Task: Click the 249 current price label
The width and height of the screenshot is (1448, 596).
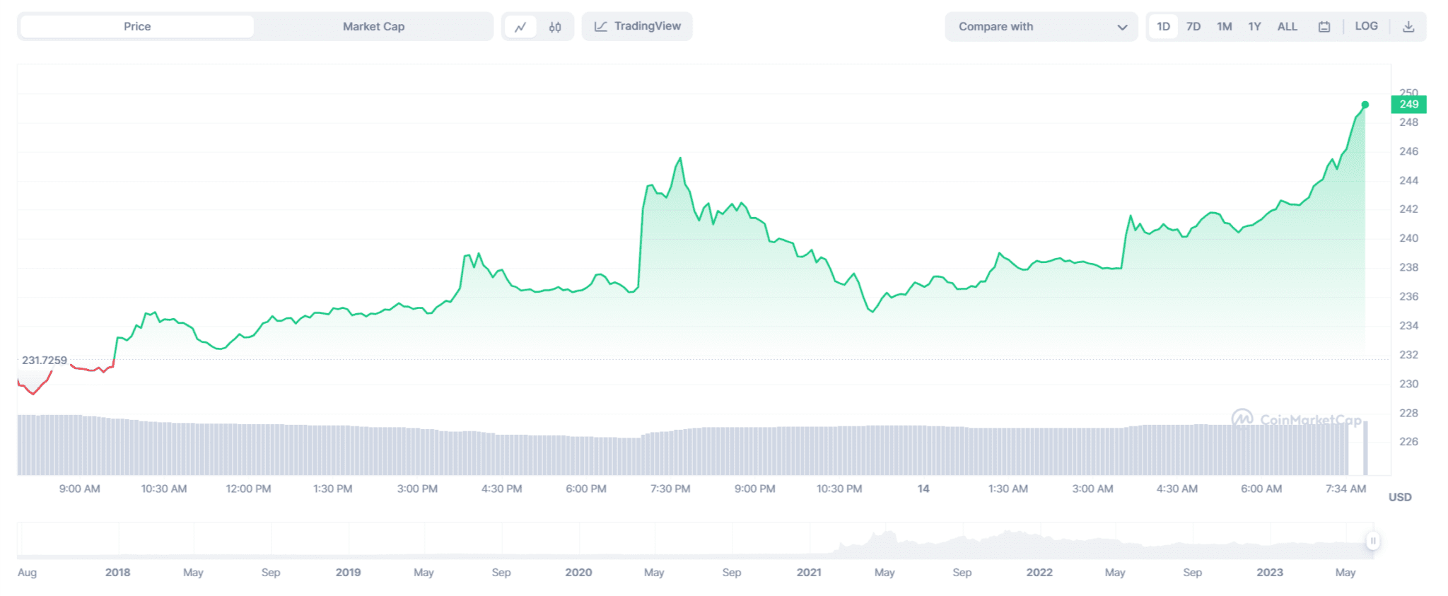Action: coord(1408,105)
